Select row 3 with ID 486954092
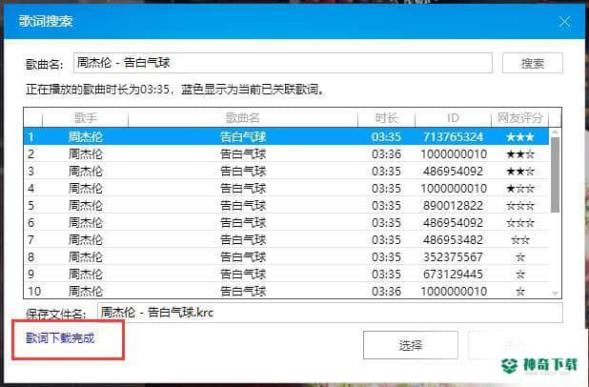 (286, 172)
